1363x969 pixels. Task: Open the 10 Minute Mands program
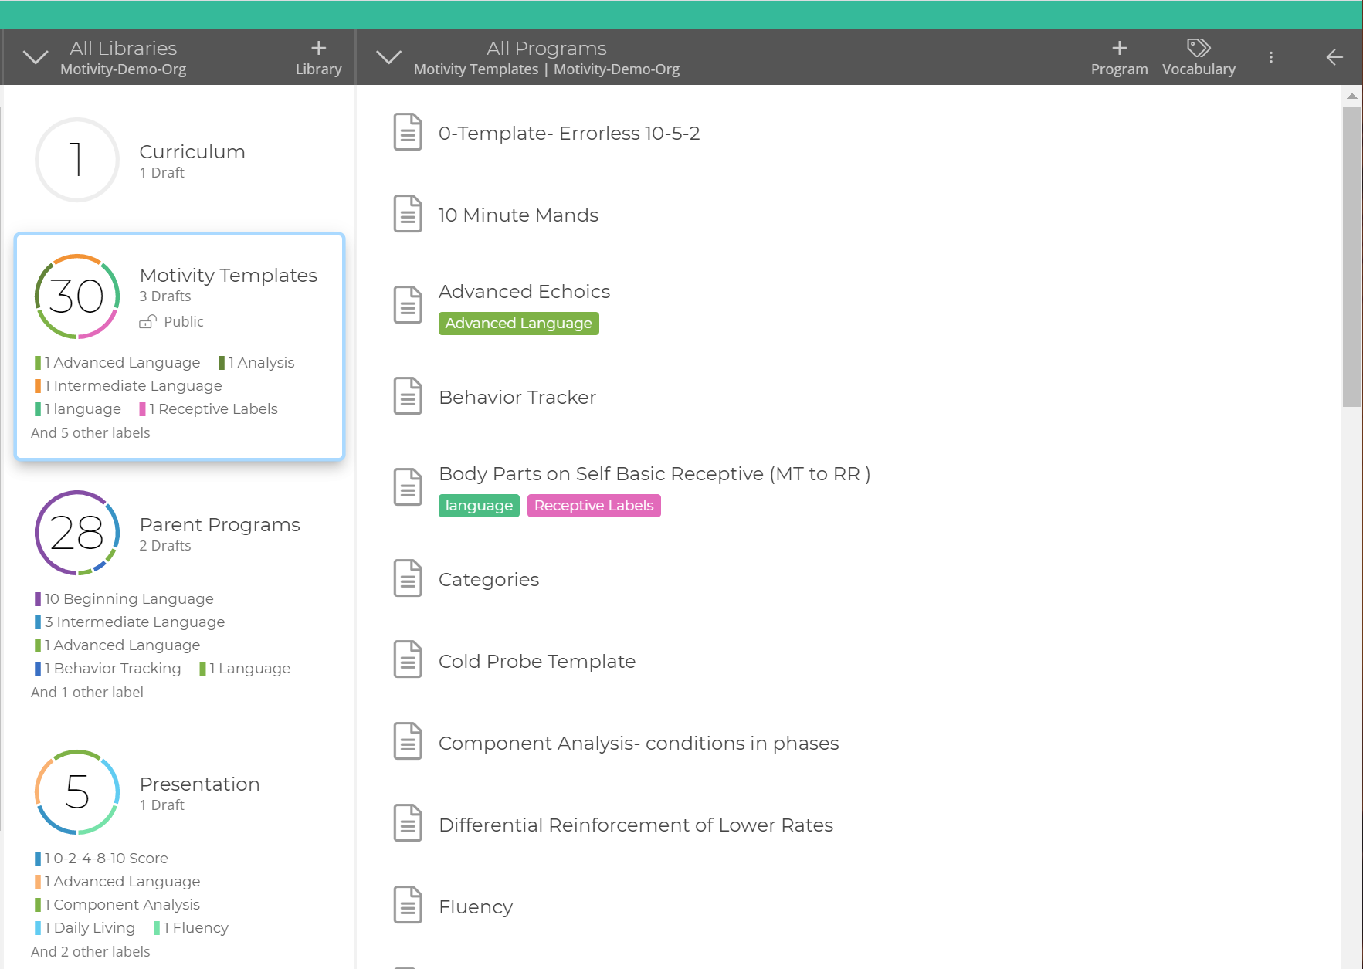518,215
